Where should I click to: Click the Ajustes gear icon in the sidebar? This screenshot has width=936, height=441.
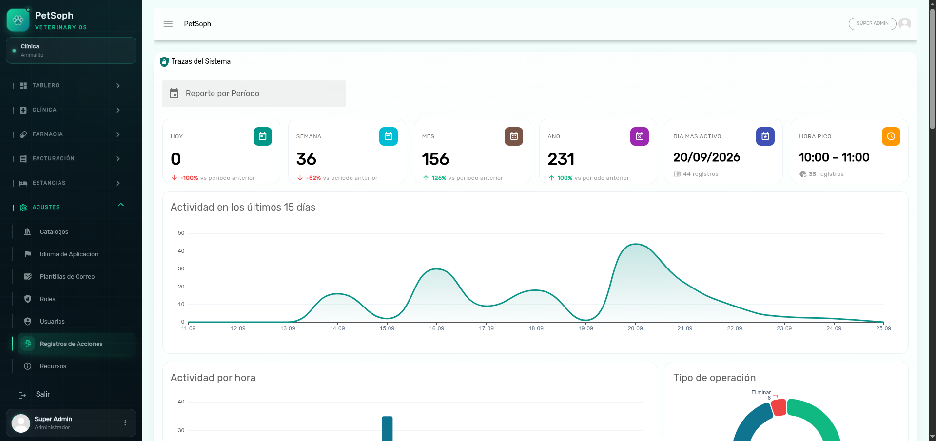23,208
